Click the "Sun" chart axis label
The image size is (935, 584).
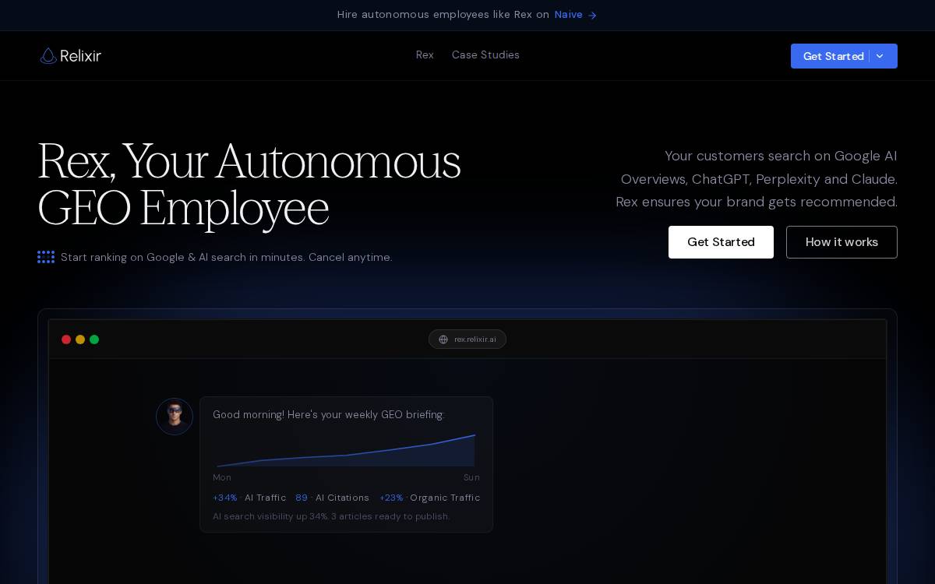(x=471, y=477)
